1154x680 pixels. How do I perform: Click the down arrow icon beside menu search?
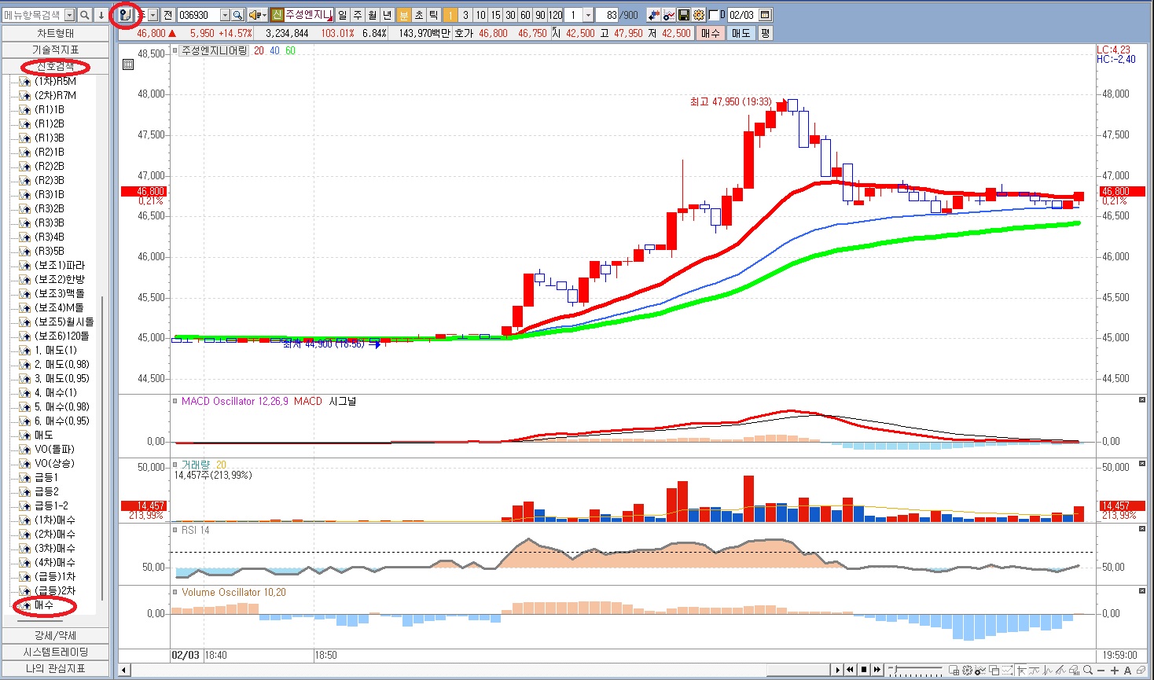click(x=101, y=15)
